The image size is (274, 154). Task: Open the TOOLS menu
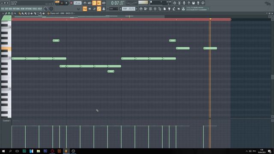pyautogui.click(x=35, y=9)
